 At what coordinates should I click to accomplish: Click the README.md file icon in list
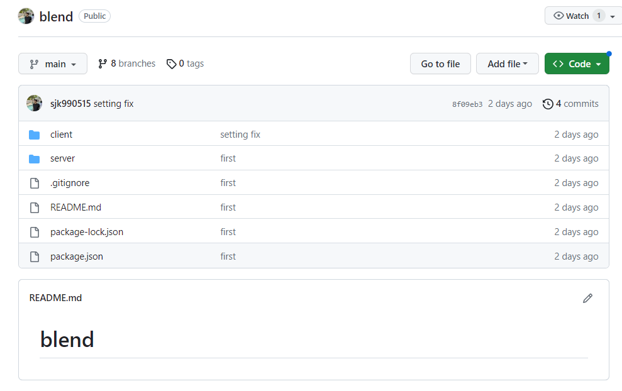coord(35,207)
